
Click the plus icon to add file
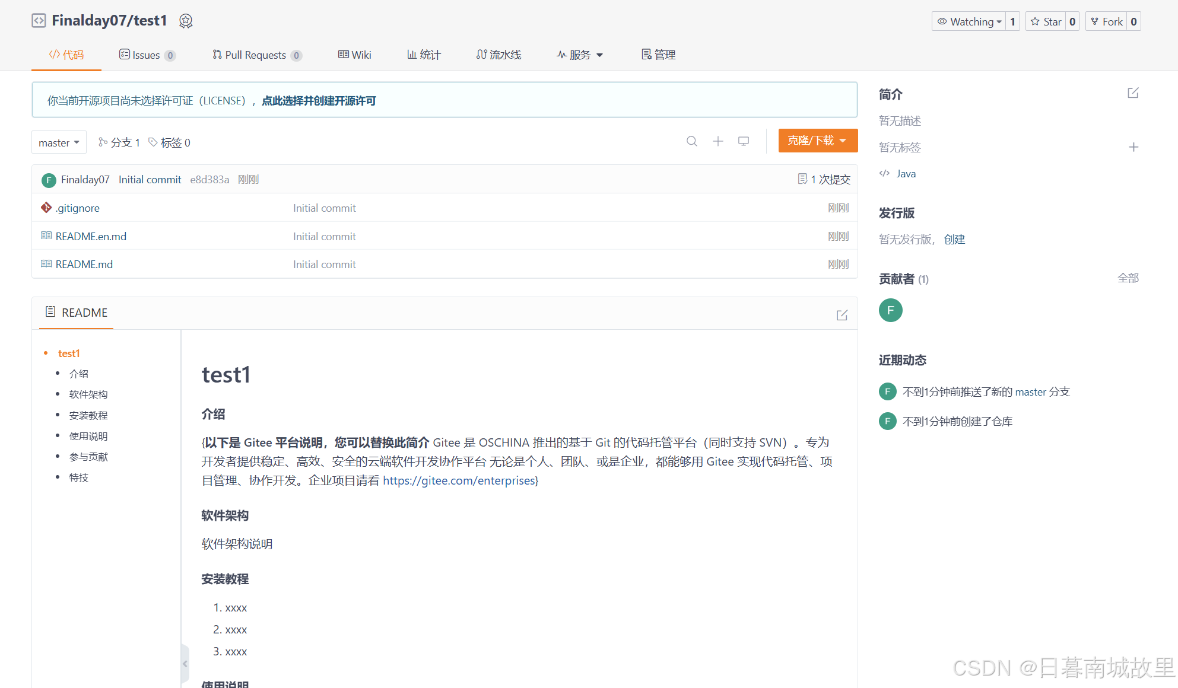[717, 141]
